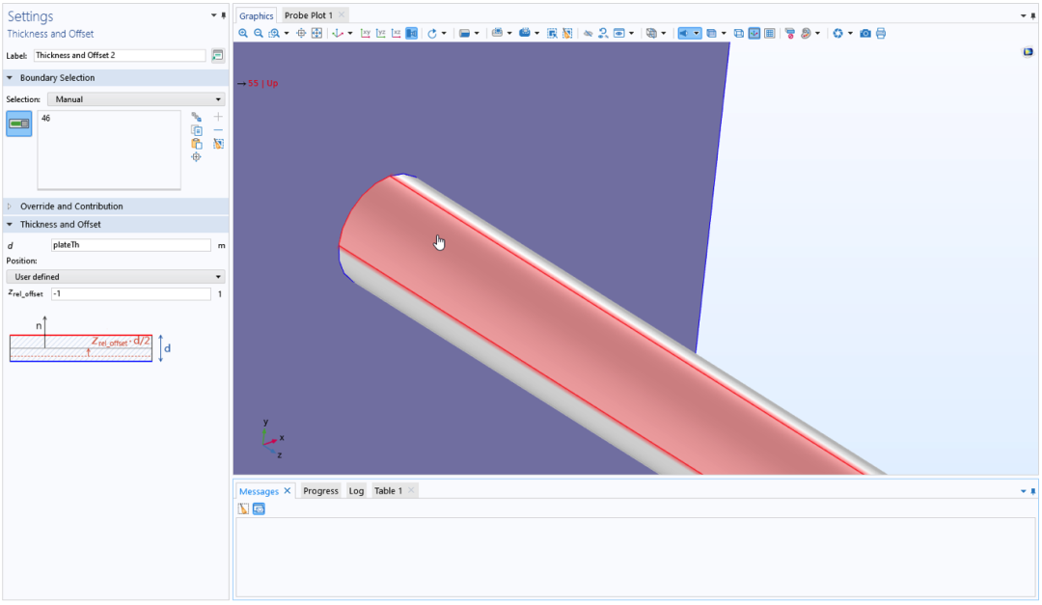Click the Messages clear broom icon
Image resolution: width=1042 pixels, height=605 pixels.
click(243, 509)
